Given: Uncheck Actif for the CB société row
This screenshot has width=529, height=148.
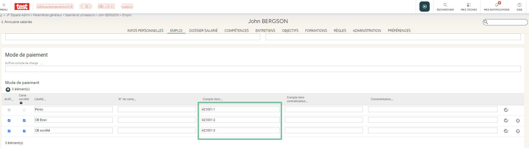Looking at the screenshot, I should tap(9, 131).
